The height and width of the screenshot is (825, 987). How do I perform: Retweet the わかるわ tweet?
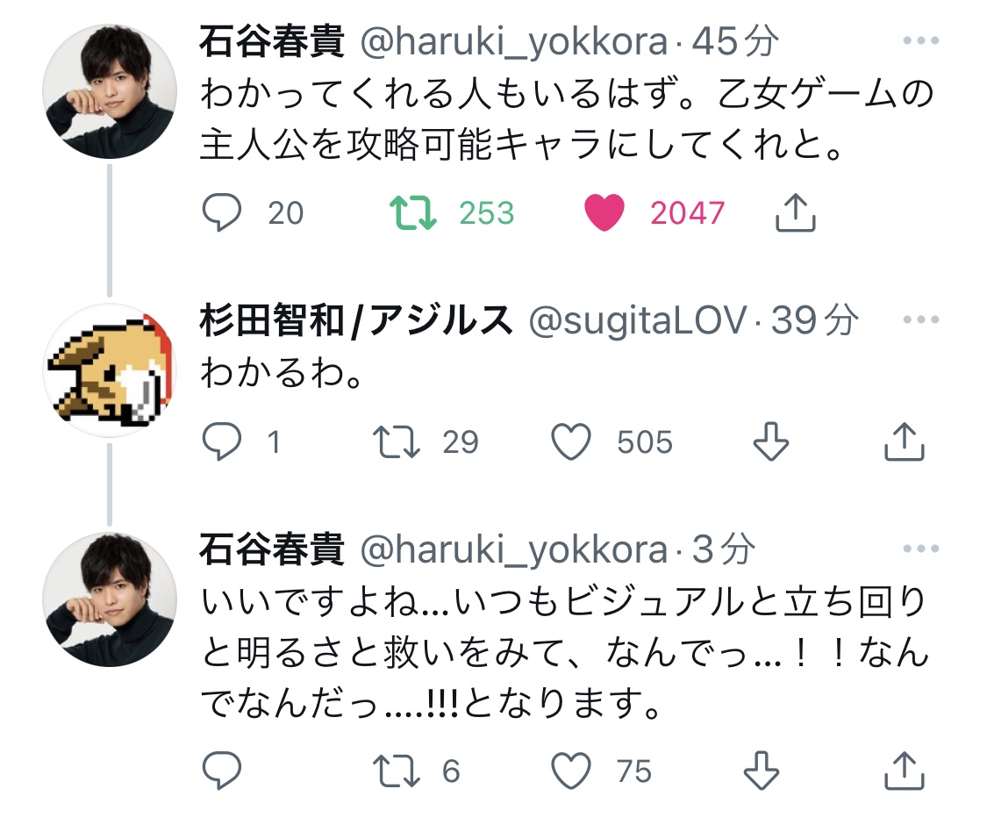point(397,442)
